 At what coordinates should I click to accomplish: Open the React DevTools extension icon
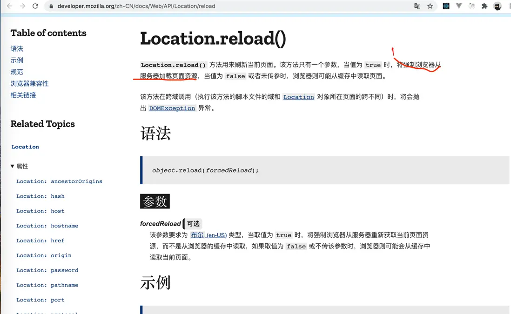click(446, 6)
